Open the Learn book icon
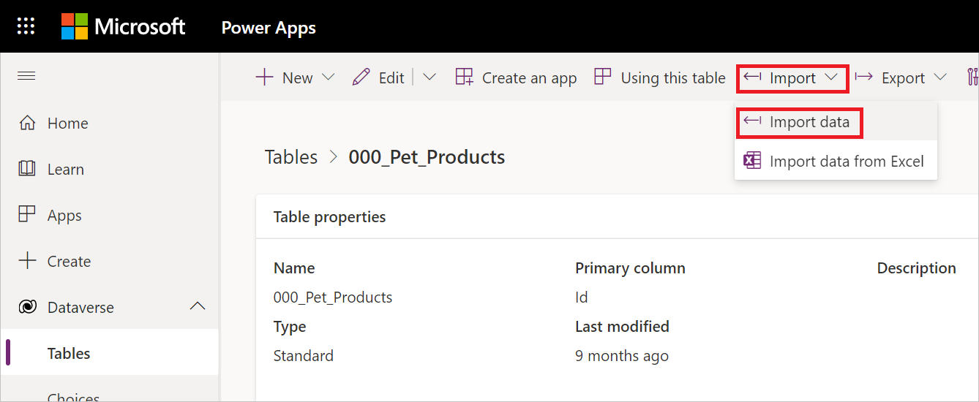Screen dimensions: 979x402 (x=27, y=170)
